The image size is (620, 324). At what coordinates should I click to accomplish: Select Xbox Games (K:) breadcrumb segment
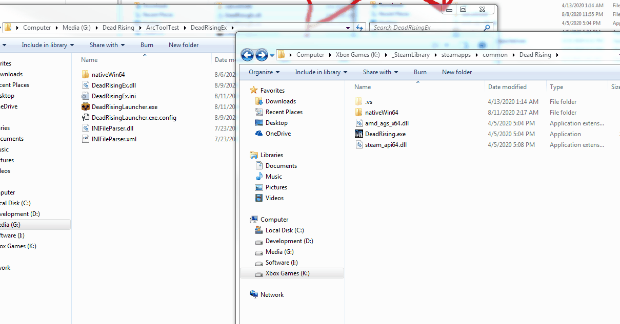[358, 55]
